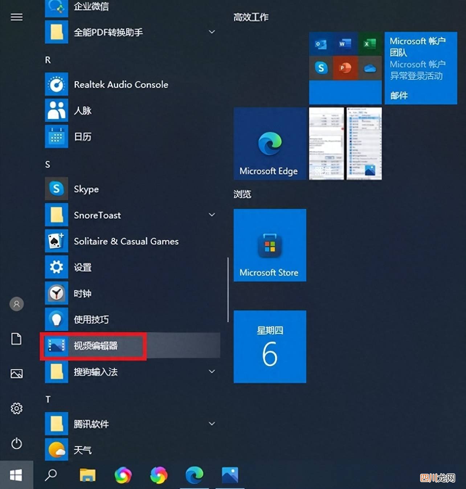Viewport: 466px width, 489px height.
Task: Click the OneDrive icon in Office tile
Action: pyautogui.click(x=369, y=68)
